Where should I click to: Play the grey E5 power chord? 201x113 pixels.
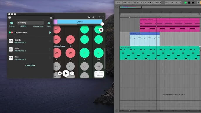[x=70, y=66]
